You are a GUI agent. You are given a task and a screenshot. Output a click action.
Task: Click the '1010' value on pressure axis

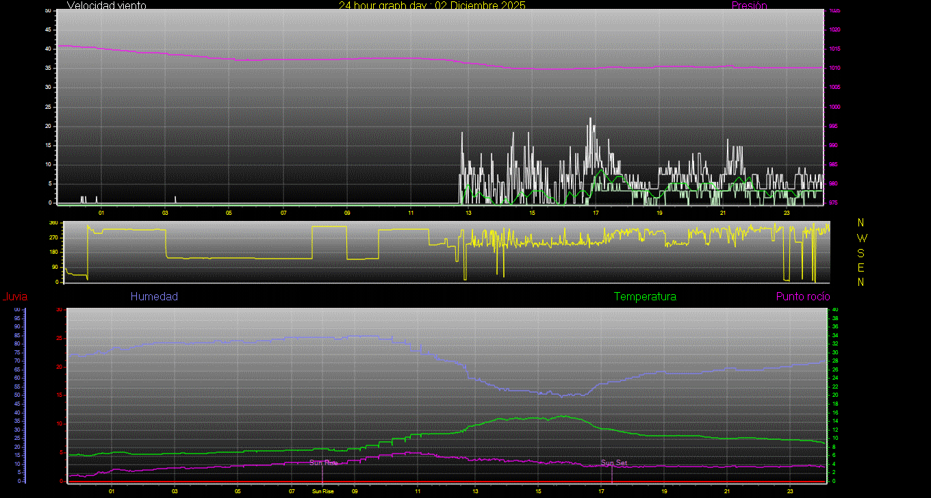(834, 68)
